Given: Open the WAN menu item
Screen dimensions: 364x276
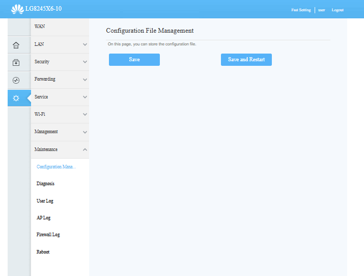Looking at the screenshot, I should [x=40, y=26].
